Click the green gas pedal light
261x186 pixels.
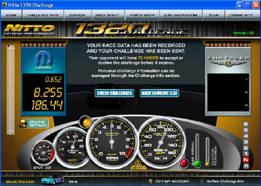pyautogui.click(x=197, y=164)
